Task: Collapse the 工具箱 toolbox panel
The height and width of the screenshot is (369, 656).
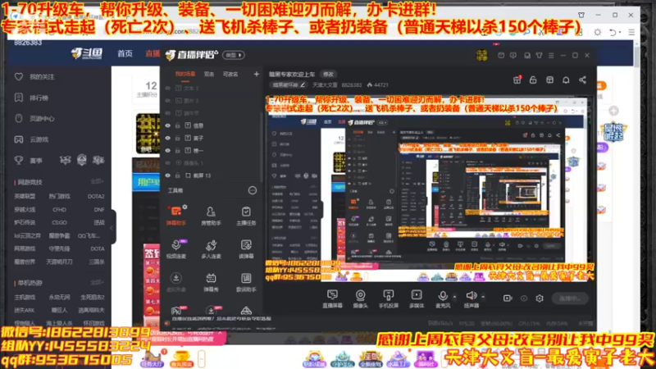Action: (253, 190)
